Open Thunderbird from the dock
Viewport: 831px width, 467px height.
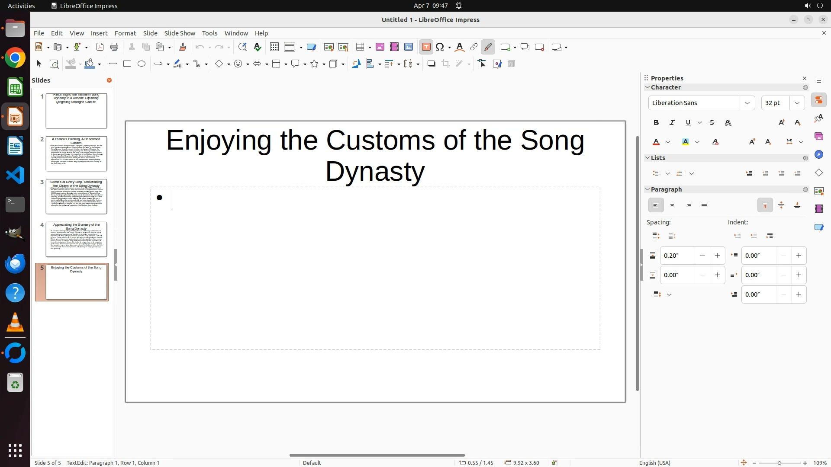point(15,263)
